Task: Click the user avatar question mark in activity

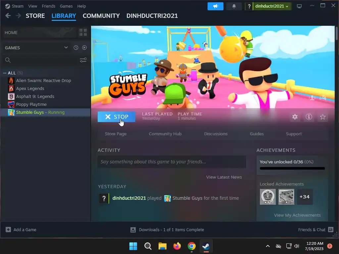Action: pos(104,198)
